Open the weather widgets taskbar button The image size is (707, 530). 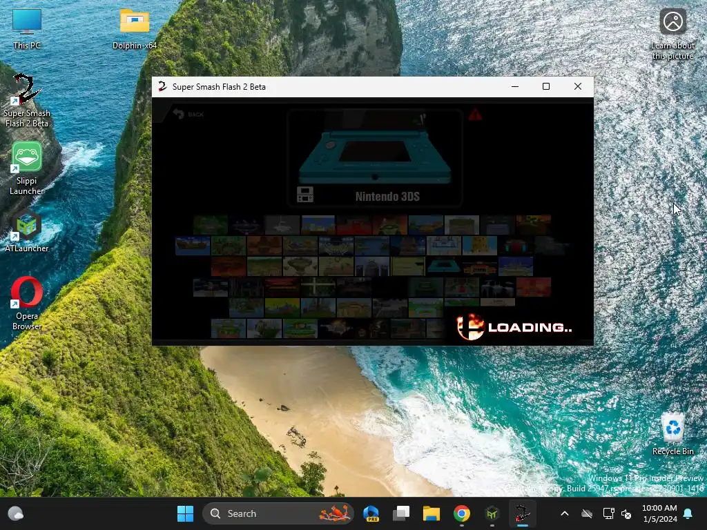[x=16, y=513]
